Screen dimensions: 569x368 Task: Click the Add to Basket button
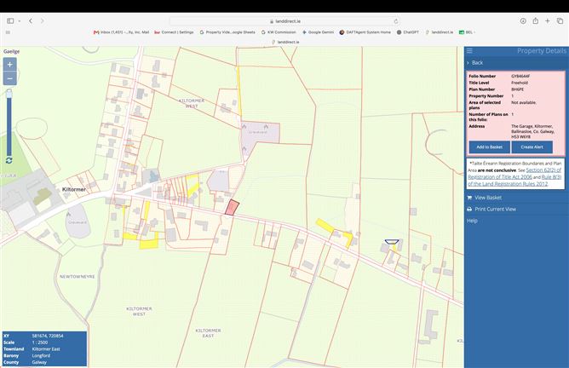[x=489, y=147]
